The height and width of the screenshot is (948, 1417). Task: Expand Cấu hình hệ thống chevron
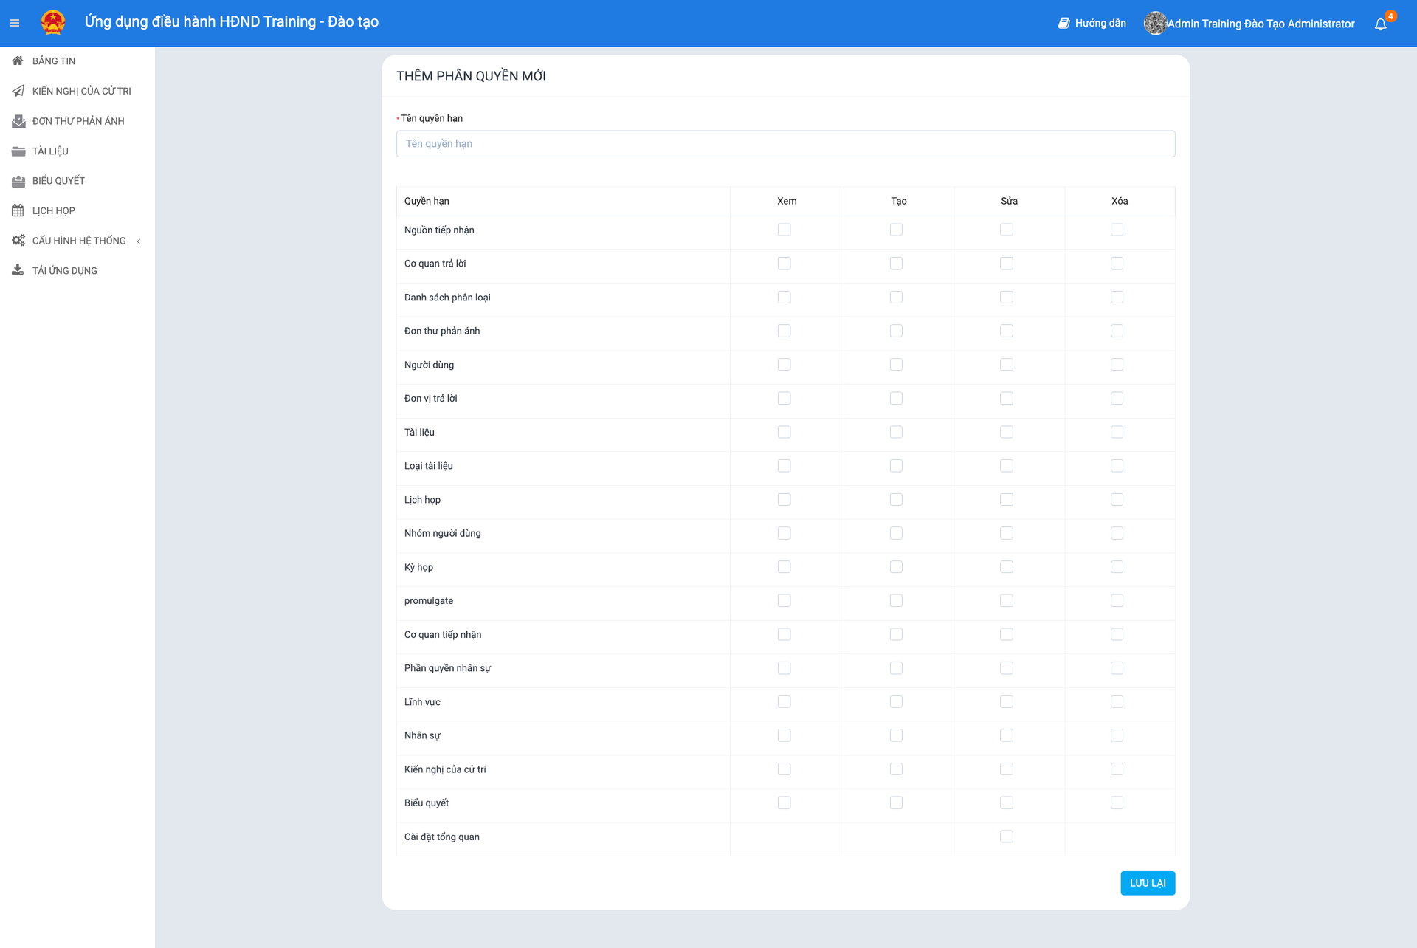[x=139, y=241]
